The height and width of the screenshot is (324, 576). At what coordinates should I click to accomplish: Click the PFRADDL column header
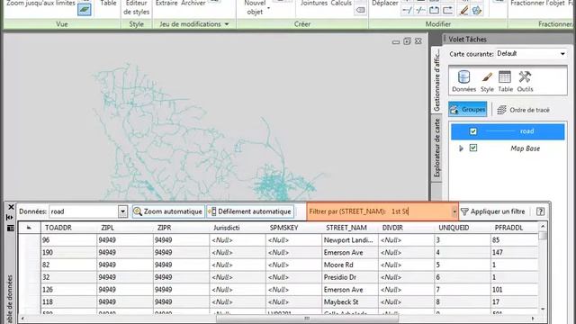pyautogui.click(x=514, y=228)
